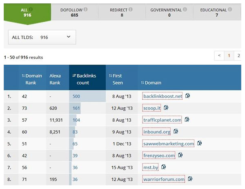Open lookup icon beside inbound.org
Screen dimensions: 245x189
(176, 131)
